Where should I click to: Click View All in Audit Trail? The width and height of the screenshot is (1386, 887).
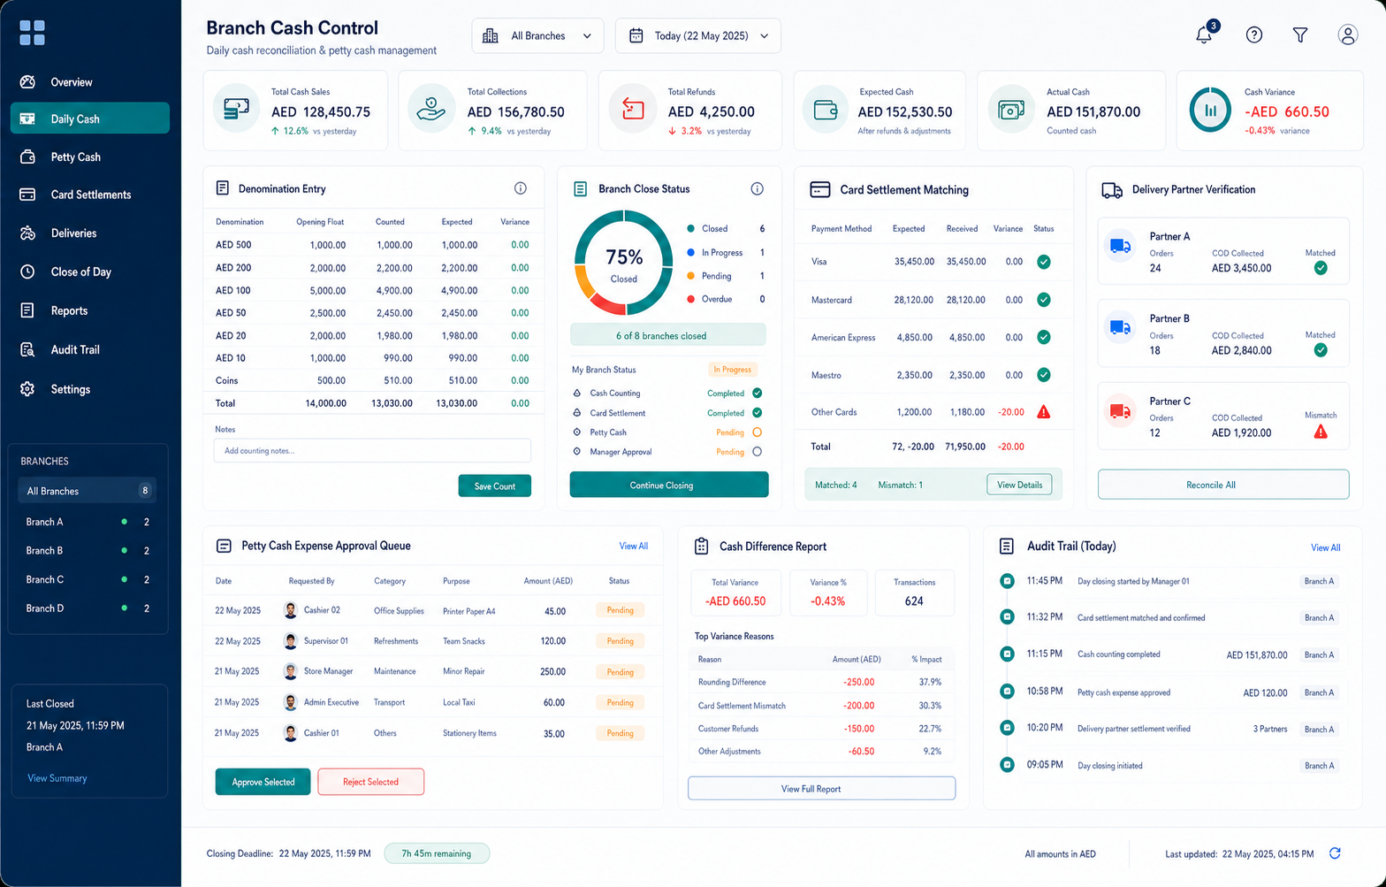pos(1326,547)
